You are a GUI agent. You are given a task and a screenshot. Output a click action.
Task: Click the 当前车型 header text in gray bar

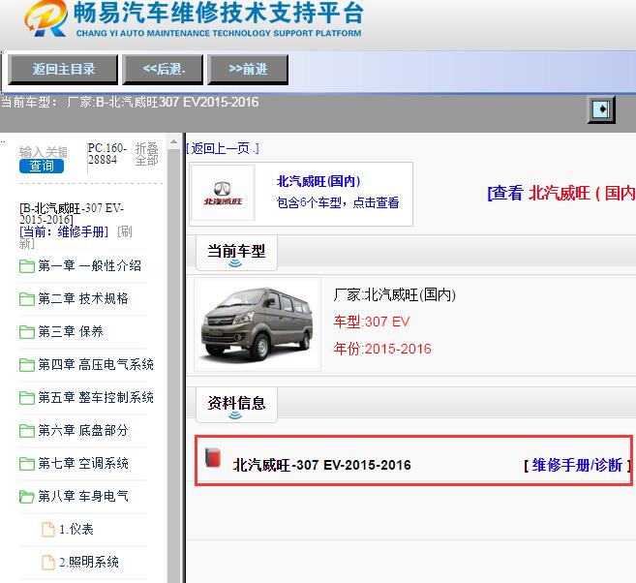point(130,102)
